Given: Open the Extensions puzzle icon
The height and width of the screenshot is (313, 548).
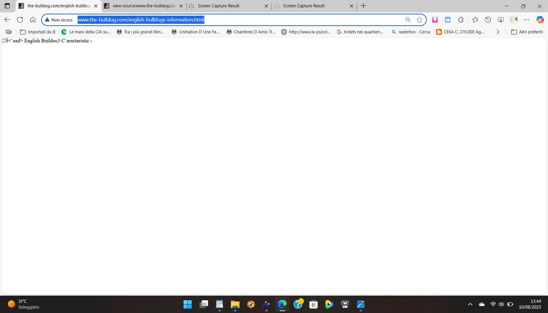Looking at the screenshot, I should [x=461, y=20].
